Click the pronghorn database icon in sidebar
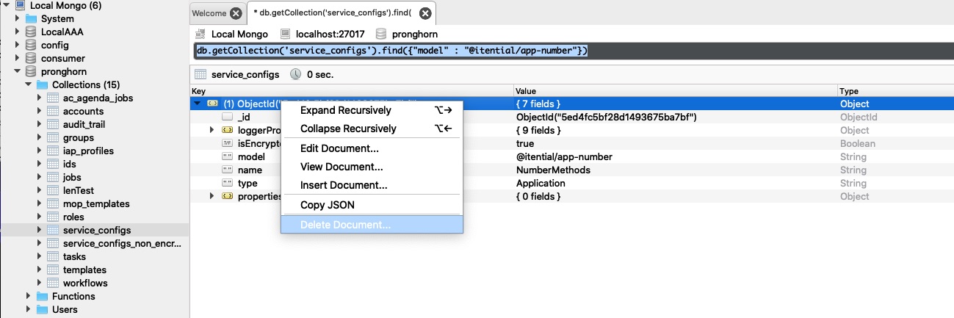Viewport: 954px width, 318px height. (x=31, y=71)
